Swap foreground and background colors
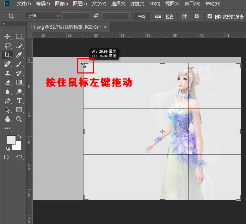Viewport: 246px width, 224px height. coord(20,136)
